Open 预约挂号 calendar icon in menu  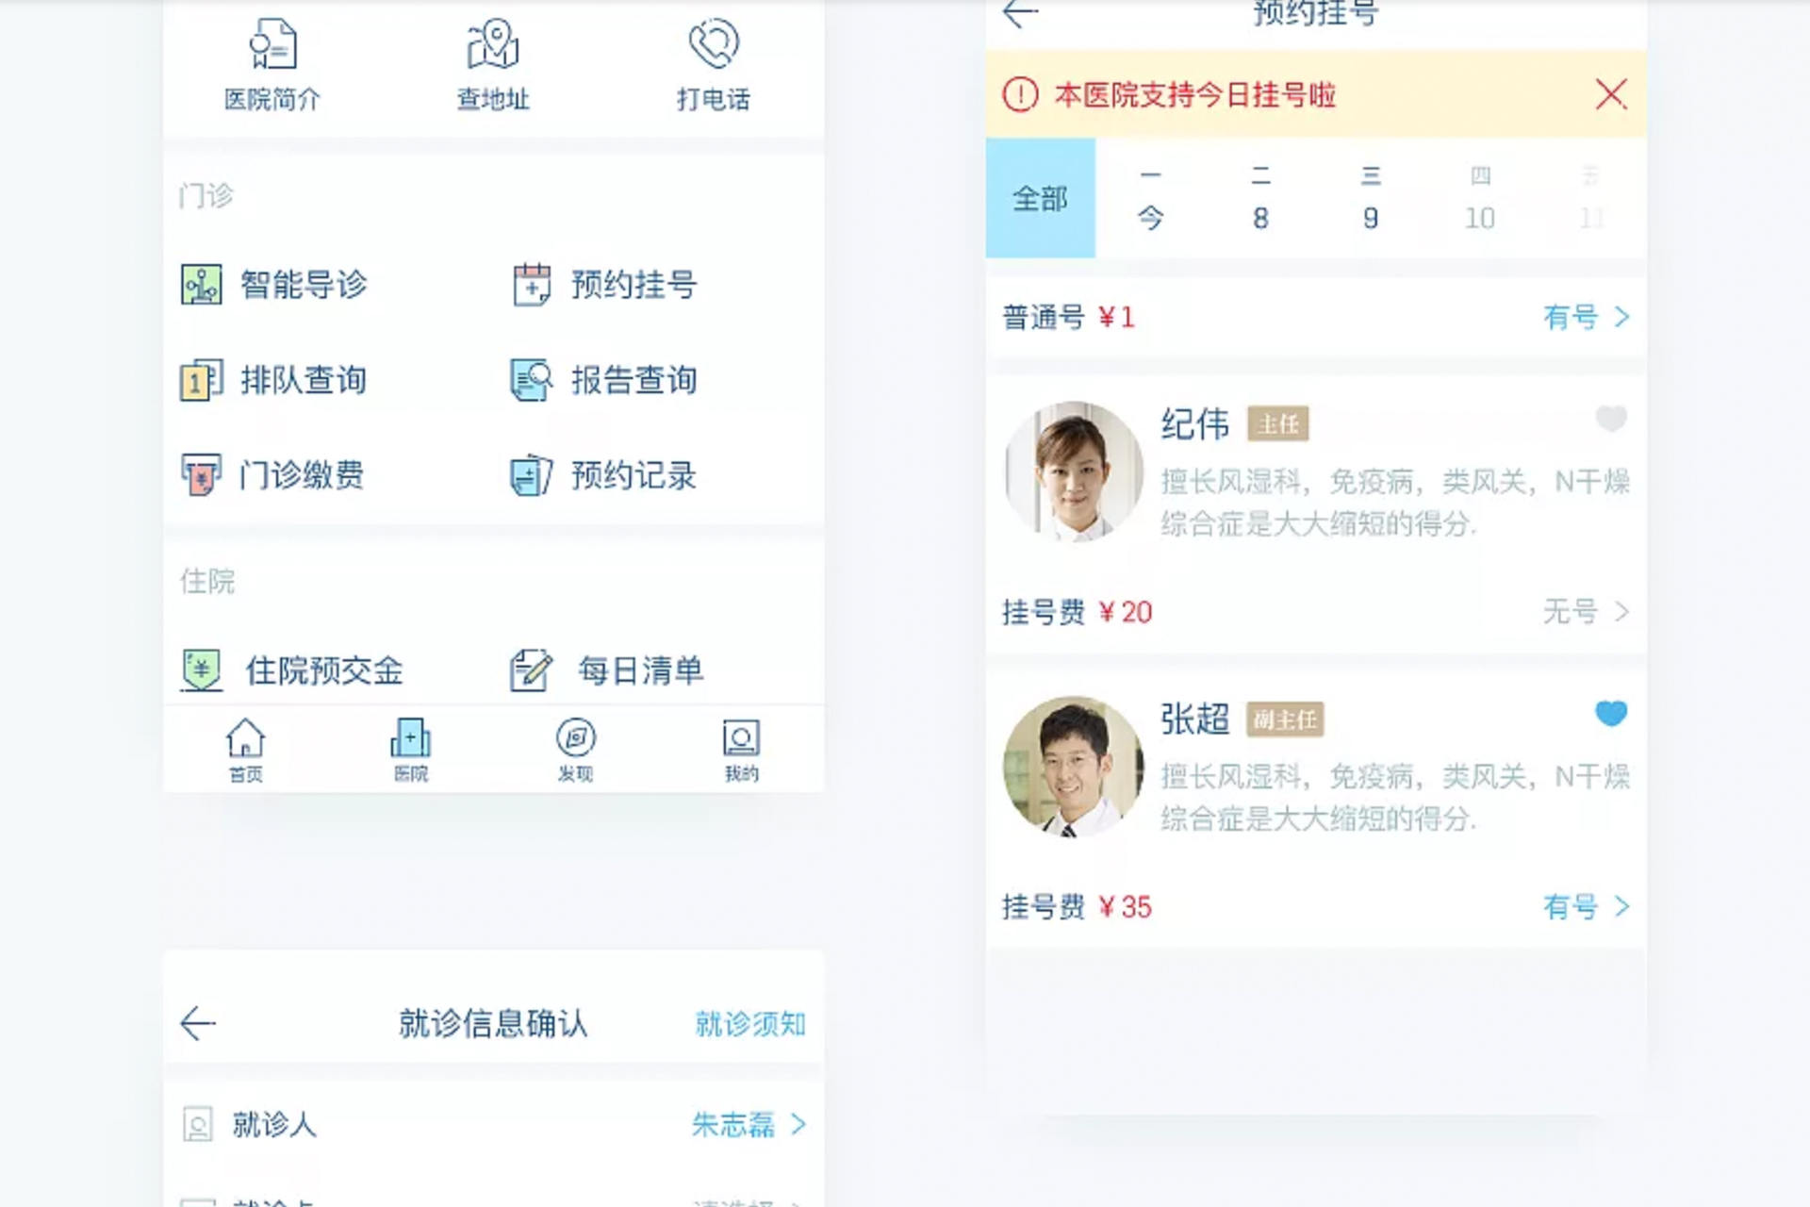click(532, 284)
